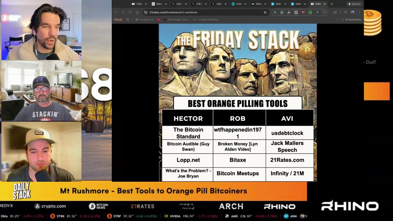This screenshot has height=221, width=393.
Task: Reload the 21rates.com page
Action: pyautogui.click(x=130, y=12)
